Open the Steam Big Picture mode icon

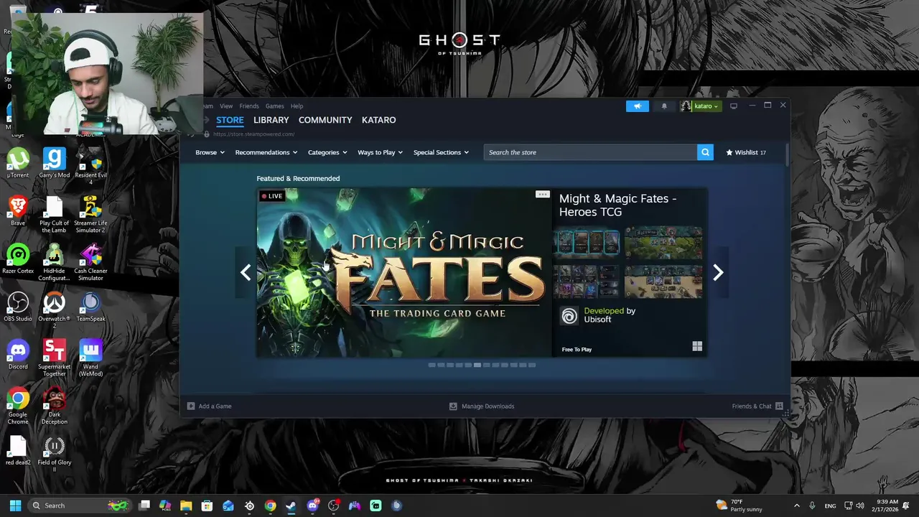734,106
